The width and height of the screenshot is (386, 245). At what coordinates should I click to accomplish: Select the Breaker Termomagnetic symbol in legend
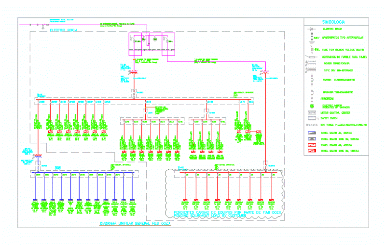[312, 93]
